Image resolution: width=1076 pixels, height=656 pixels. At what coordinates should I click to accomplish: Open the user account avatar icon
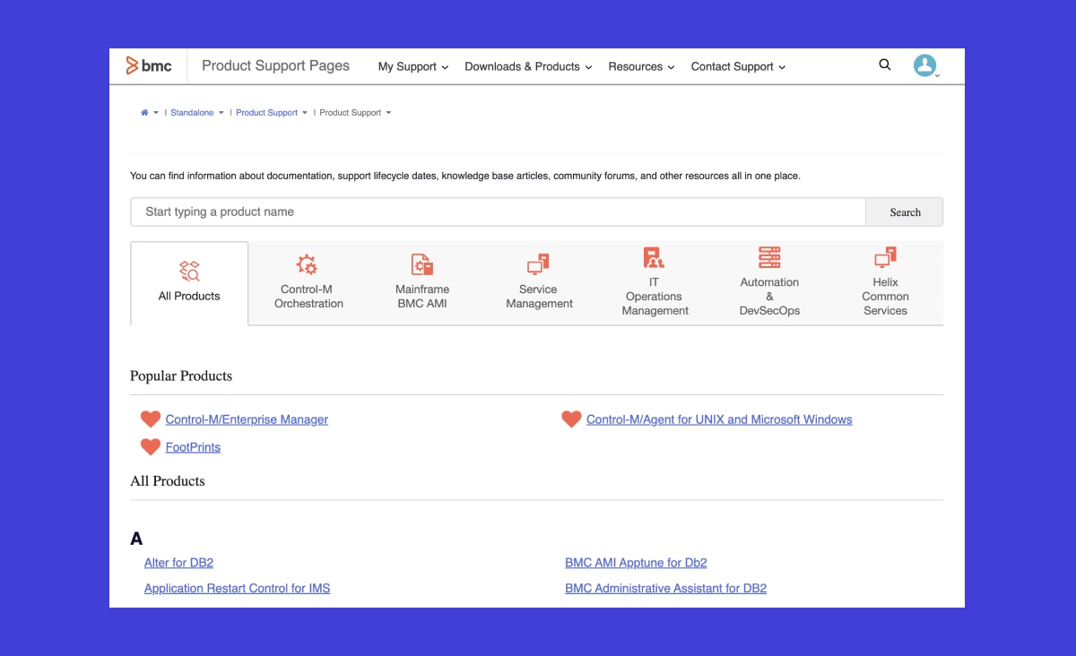[924, 65]
